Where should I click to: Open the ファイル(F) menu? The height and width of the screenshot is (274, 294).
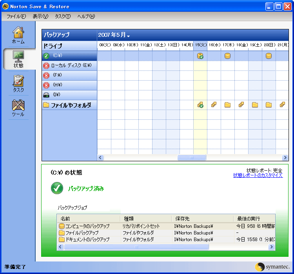point(16,16)
